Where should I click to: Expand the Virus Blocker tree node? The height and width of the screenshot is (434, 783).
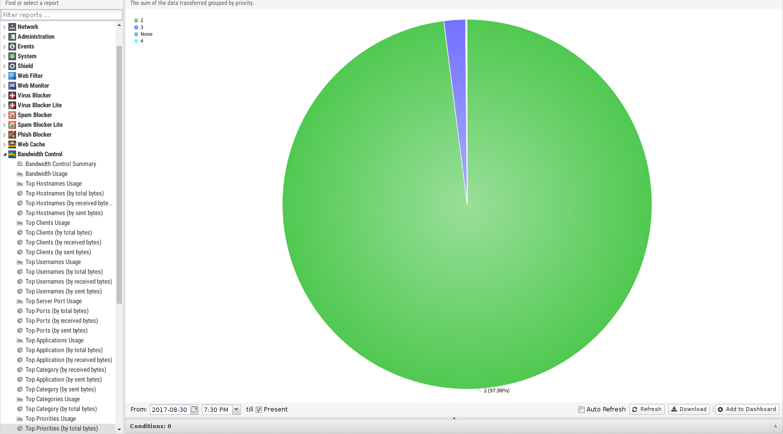click(x=5, y=96)
